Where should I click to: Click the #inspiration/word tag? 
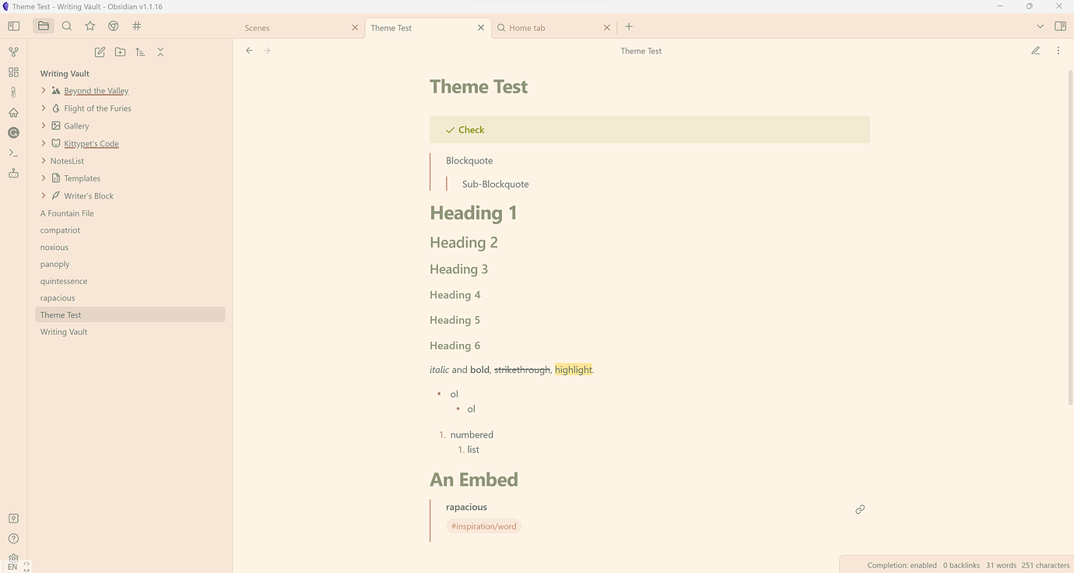pyautogui.click(x=483, y=526)
